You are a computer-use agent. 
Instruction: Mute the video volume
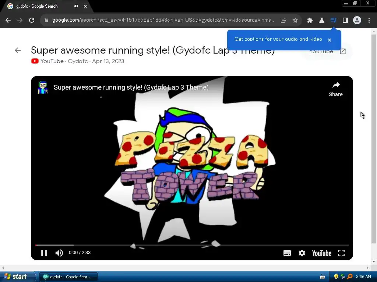tap(59, 253)
